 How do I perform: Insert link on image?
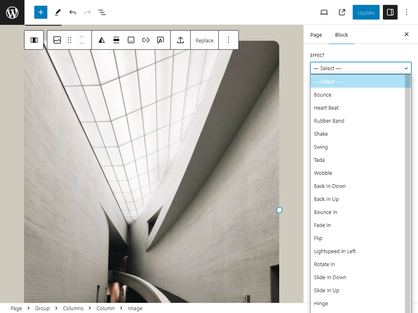coord(146,40)
